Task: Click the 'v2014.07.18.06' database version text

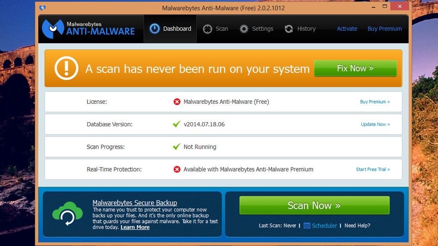Action: pos(204,124)
